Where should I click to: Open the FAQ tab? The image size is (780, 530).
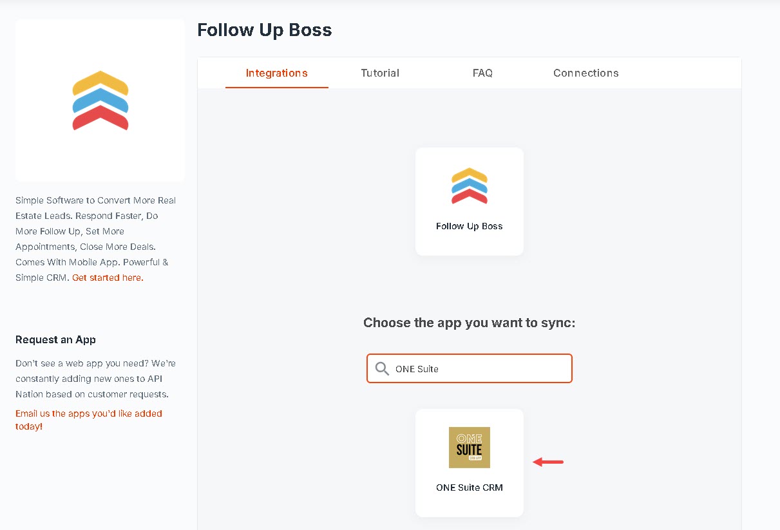(482, 73)
